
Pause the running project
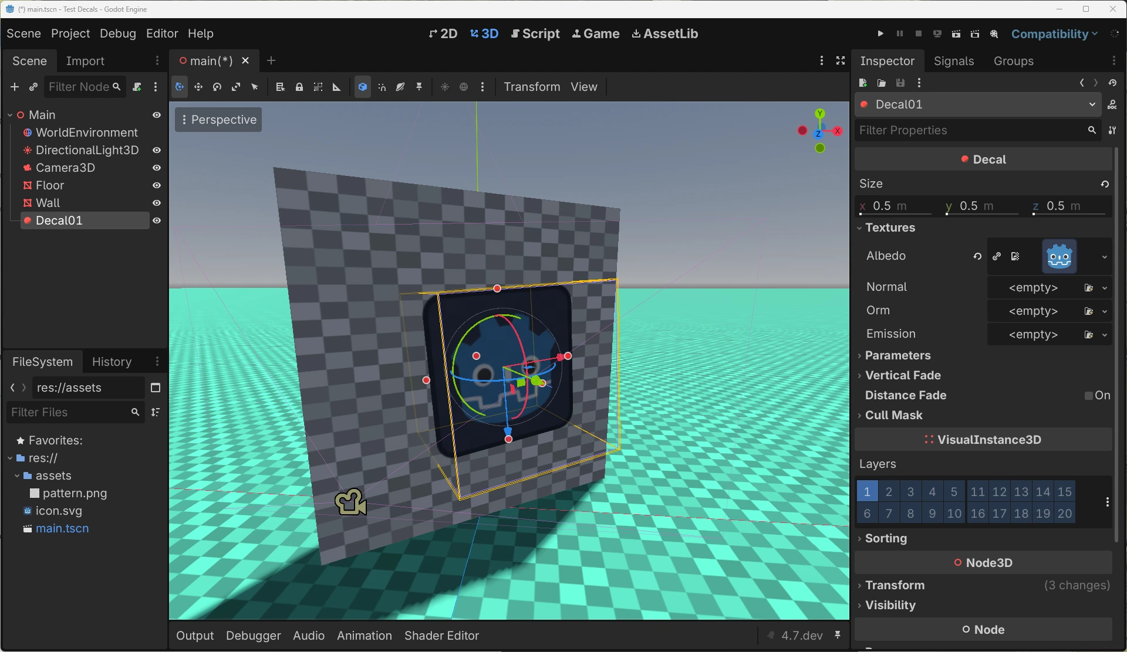tap(899, 34)
